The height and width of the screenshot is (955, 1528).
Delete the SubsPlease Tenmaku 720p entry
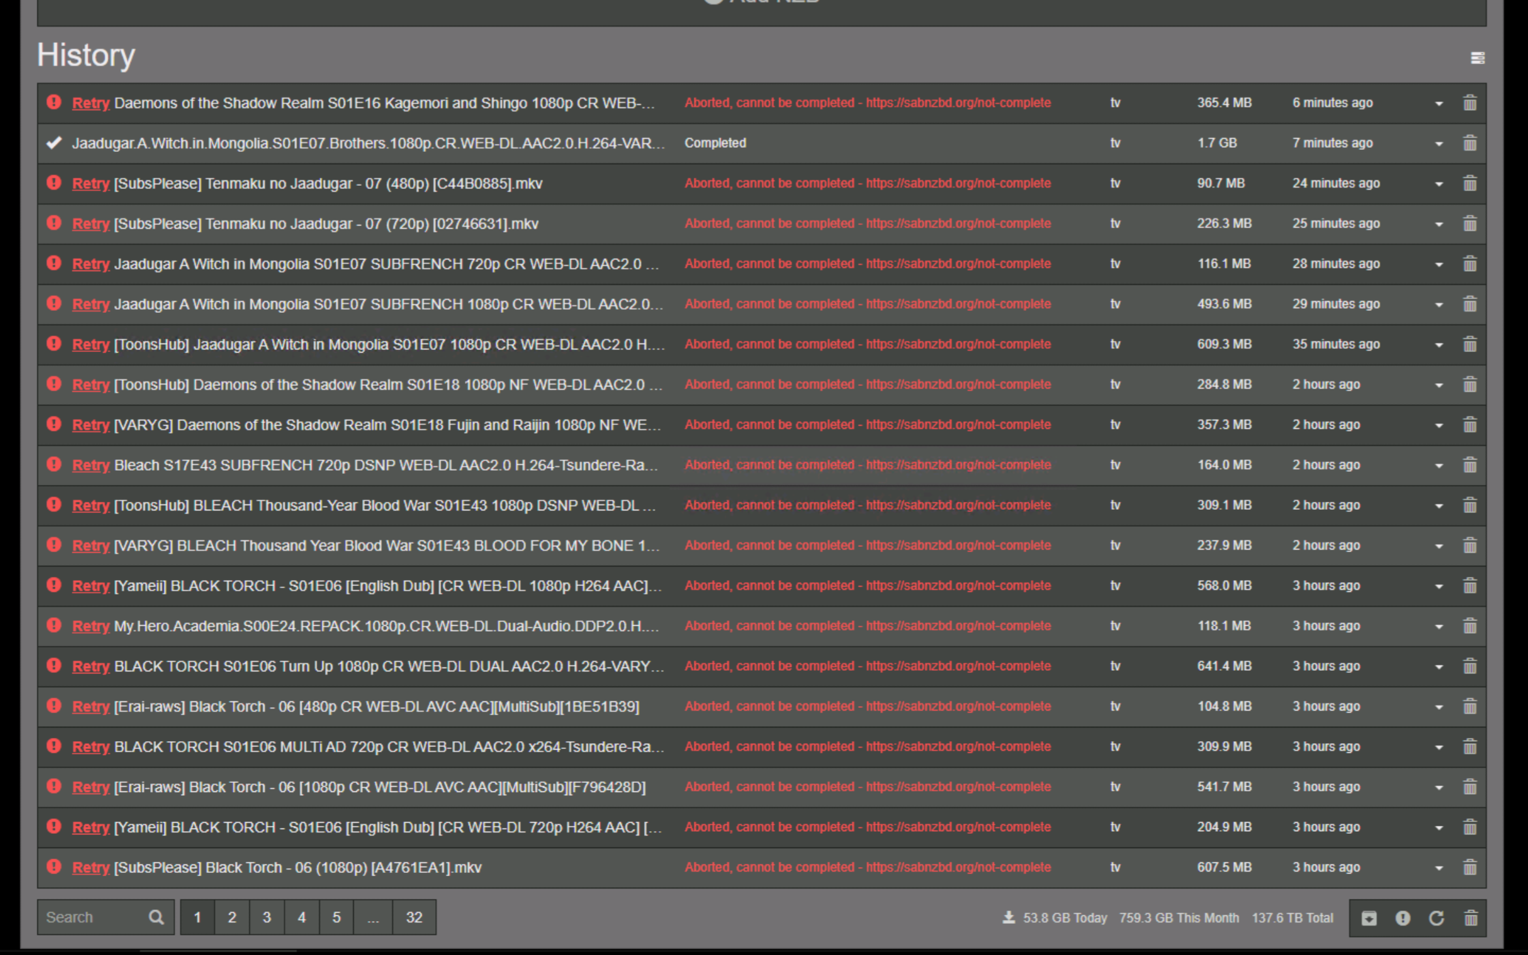(1470, 224)
